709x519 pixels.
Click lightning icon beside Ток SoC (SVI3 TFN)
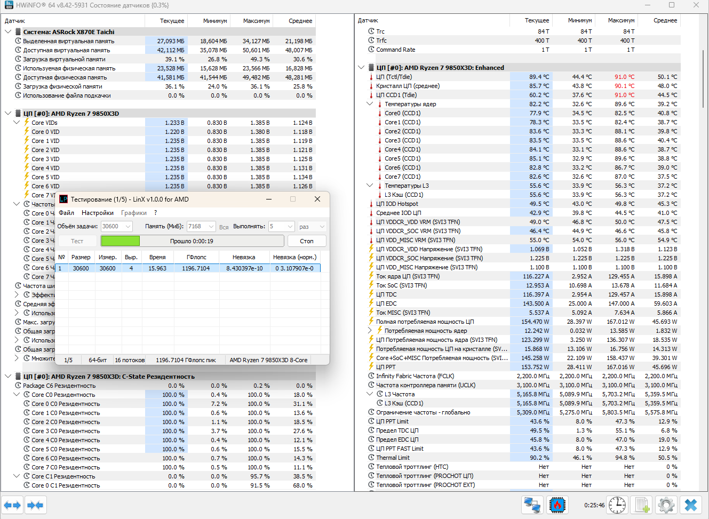tap(371, 285)
